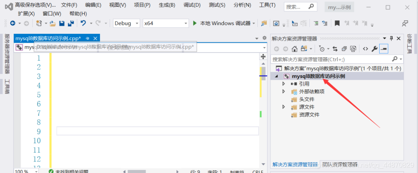Viewport: 418px width, 173px height.
Task: Open the 工具(T) menu
Action: pos(267,5)
